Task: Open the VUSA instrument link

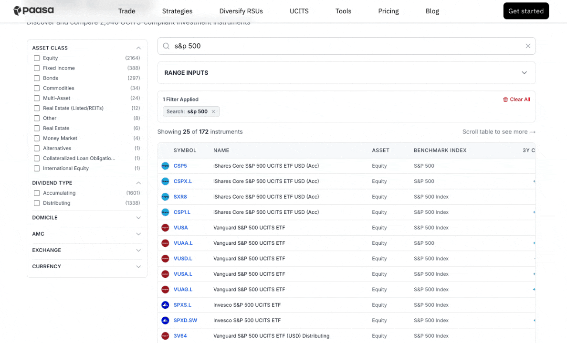Action: [x=180, y=227]
